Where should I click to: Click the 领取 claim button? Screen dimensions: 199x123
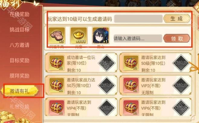coord(177,38)
